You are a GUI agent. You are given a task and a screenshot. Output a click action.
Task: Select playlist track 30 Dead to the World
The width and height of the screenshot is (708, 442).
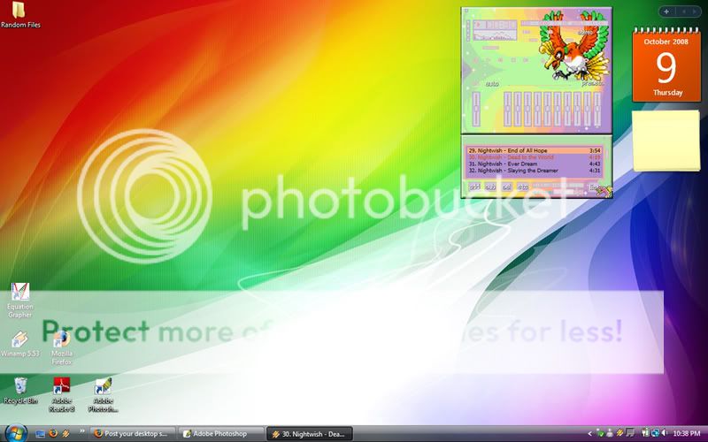pos(535,157)
